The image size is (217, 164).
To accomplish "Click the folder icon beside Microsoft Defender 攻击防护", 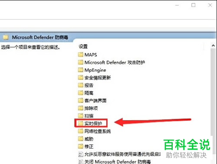I will [x=81, y=62].
